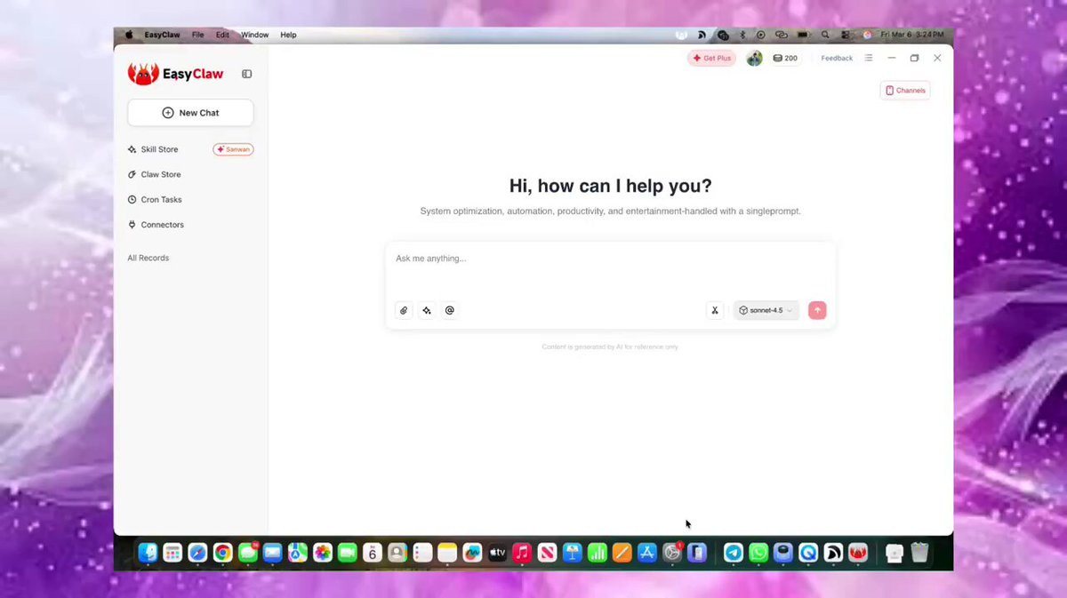Open the hamburger menu in title bar
The image size is (1067, 598).
coord(869,58)
